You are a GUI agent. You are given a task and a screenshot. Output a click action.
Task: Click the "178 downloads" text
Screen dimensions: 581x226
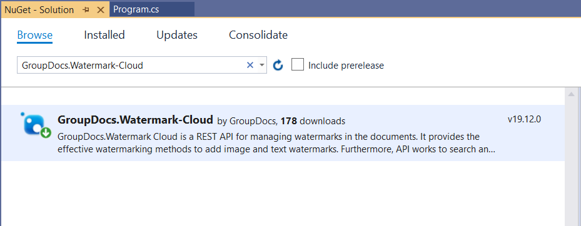pos(313,121)
